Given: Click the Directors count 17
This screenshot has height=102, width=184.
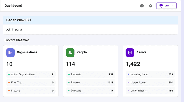Looking at the screenshot, I should point(112,90).
